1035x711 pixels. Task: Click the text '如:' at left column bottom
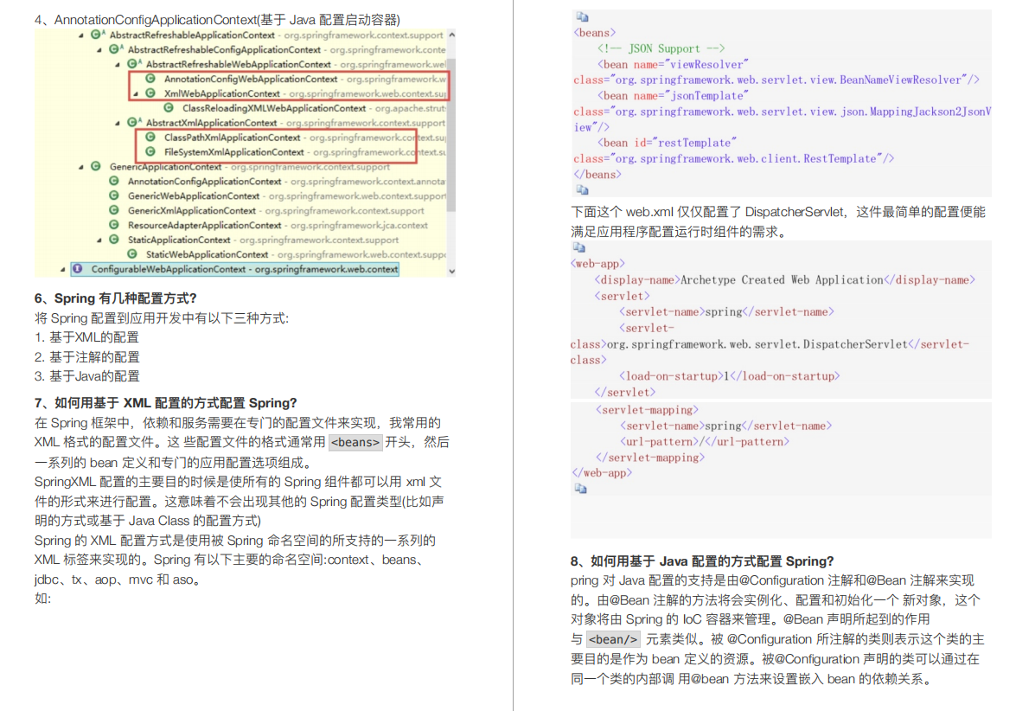43,599
